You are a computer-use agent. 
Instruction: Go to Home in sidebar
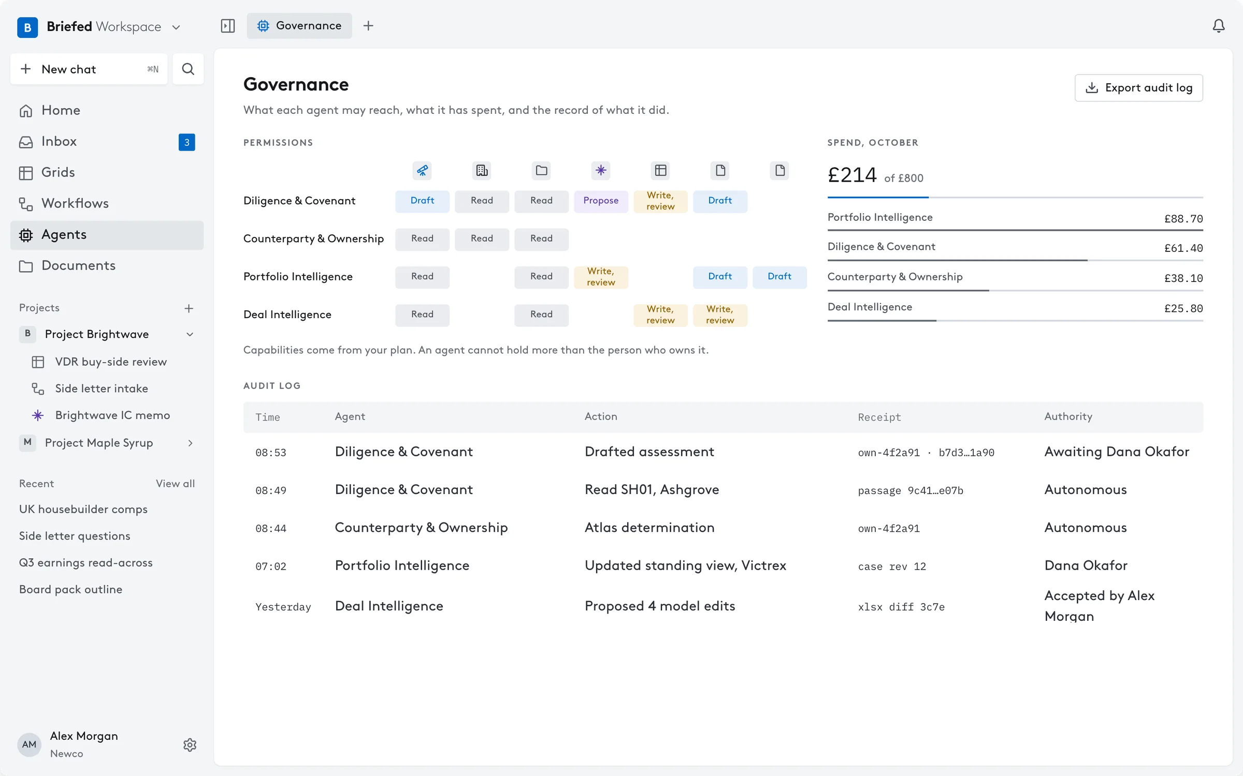pyautogui.click(x=107, y=110)
